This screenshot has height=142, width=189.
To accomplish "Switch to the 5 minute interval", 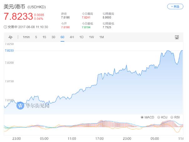I will tap(36, 37).
